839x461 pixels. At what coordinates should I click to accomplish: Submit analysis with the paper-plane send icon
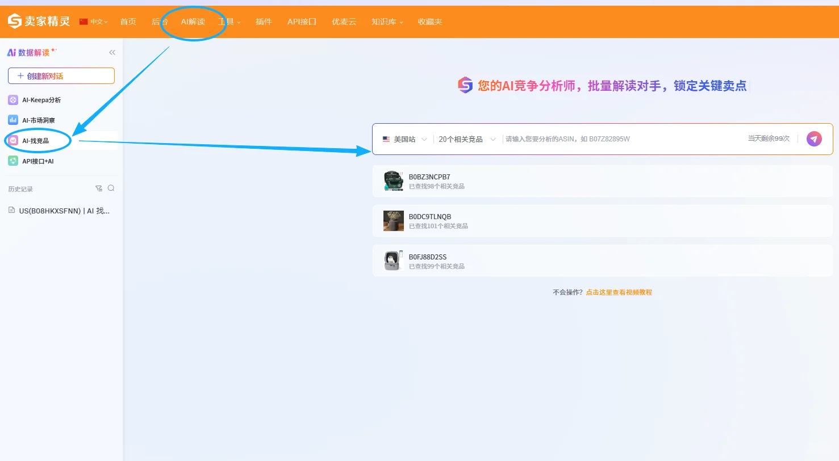(814, 138)
